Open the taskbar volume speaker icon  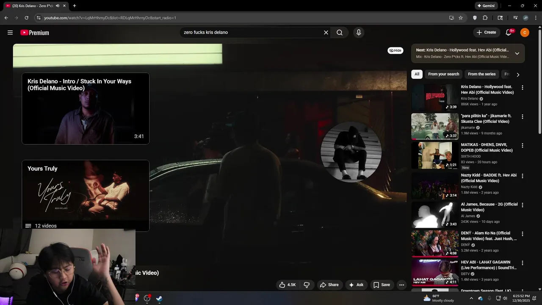tap(505, 298)
